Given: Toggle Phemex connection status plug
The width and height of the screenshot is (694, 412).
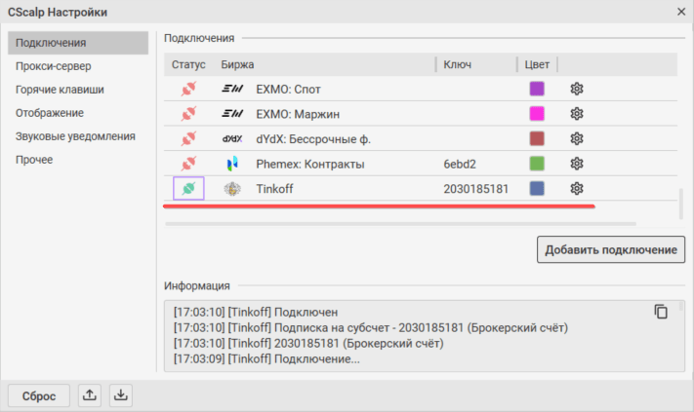Looking at the screenshot, I should pos(188,164).
